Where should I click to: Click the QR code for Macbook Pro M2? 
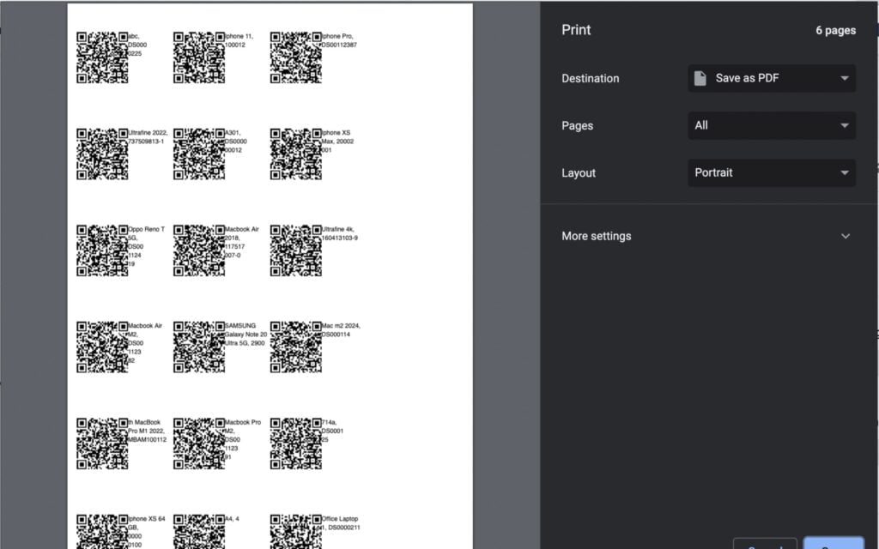[199, 443]
